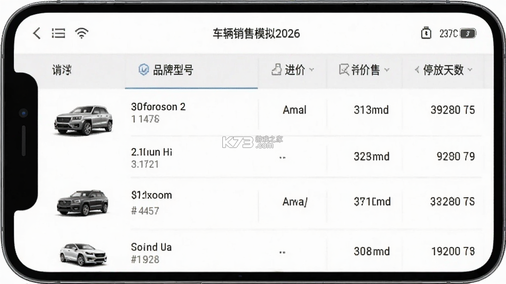Screen dimensions: 506x284
Task: Expand the 样价售 column dropdown arrow
Action: click(x=387, y=70)
